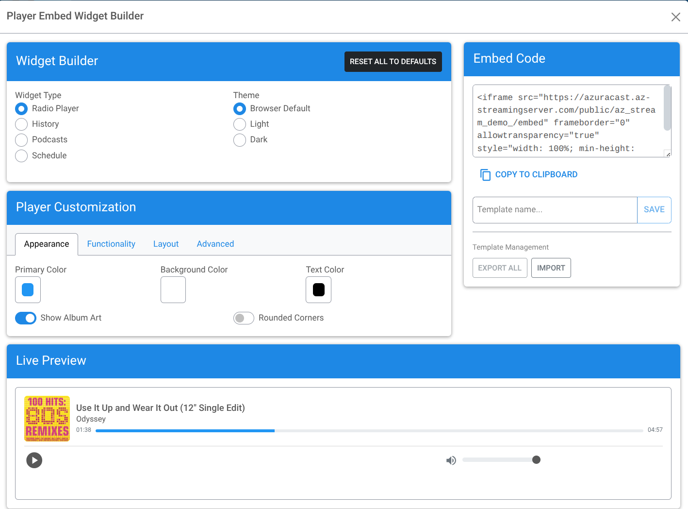Click the copy to clipboard icon
Image resolution: width=688 pixels, height=509 pixels.
485,175
